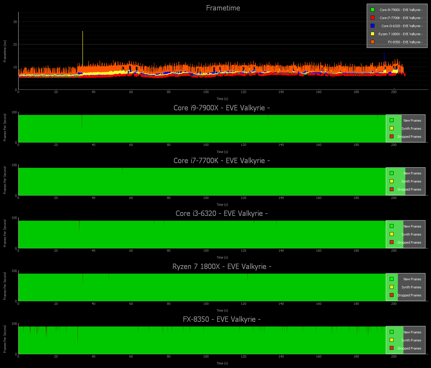Select 'Synth Frames' label in FX-8350 legend
This screenshot has height=368, width=431.
(412, 340)
